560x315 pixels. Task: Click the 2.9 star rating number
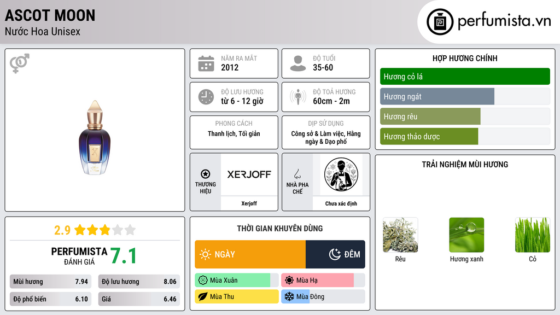62,230
